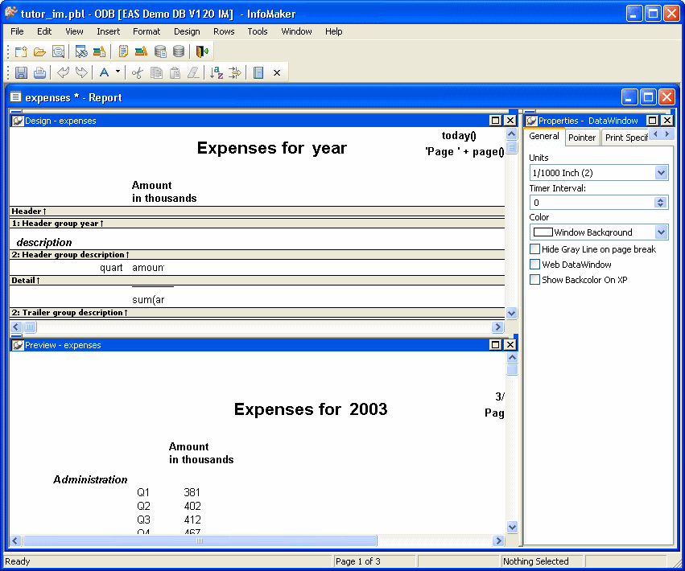Viewport: 685px width, 571px height.
Task: Select the today() computed field in design
Action: [459, 136]
